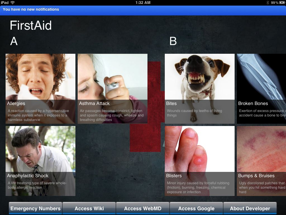Image resolution: width=286 pixels, height=215 pixels.
Task: Select section header letter B
Action: 173,41
